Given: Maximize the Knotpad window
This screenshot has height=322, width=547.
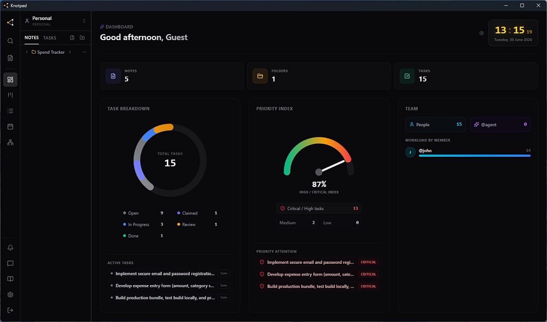Looking at the screenshot, I should [522, 5].
